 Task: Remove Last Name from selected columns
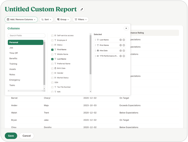(124, 40)
